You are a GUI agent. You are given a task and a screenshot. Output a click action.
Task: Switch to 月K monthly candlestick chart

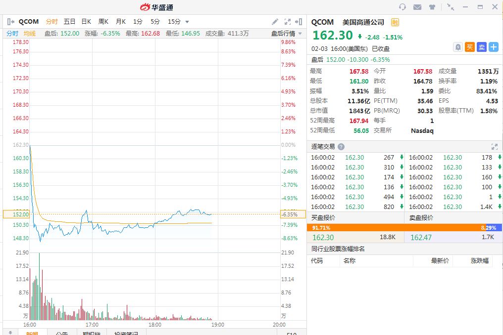[x=121, y=21]
